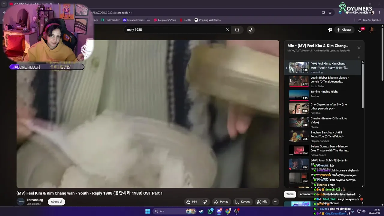Open the Mix playlist three-dot options
The width and height of the screenshot is (384, 216).
click(x=359, y=56)
